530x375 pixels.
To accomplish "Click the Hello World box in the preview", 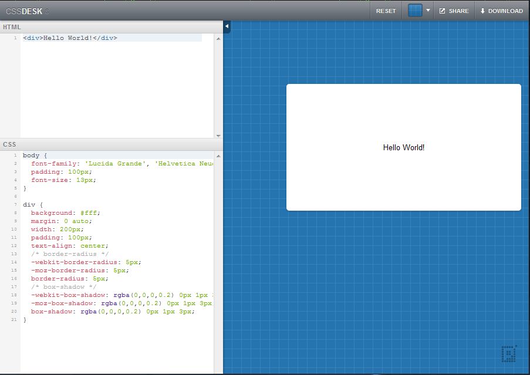I will [x=403, y=147].
